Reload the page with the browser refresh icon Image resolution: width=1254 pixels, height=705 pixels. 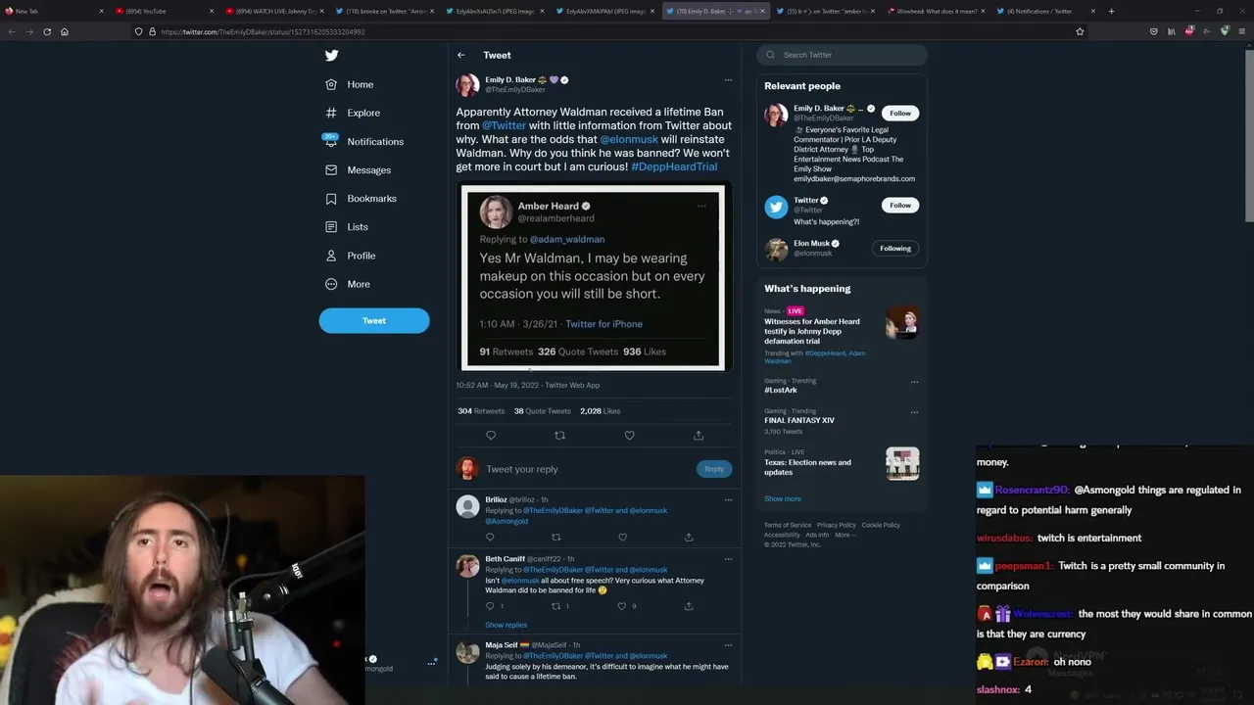(47, 31)
